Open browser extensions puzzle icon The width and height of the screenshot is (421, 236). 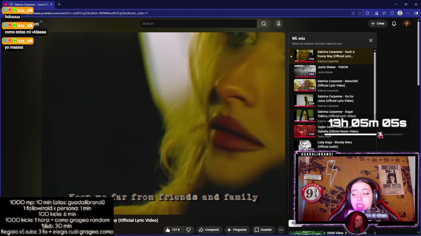point(367,13)
